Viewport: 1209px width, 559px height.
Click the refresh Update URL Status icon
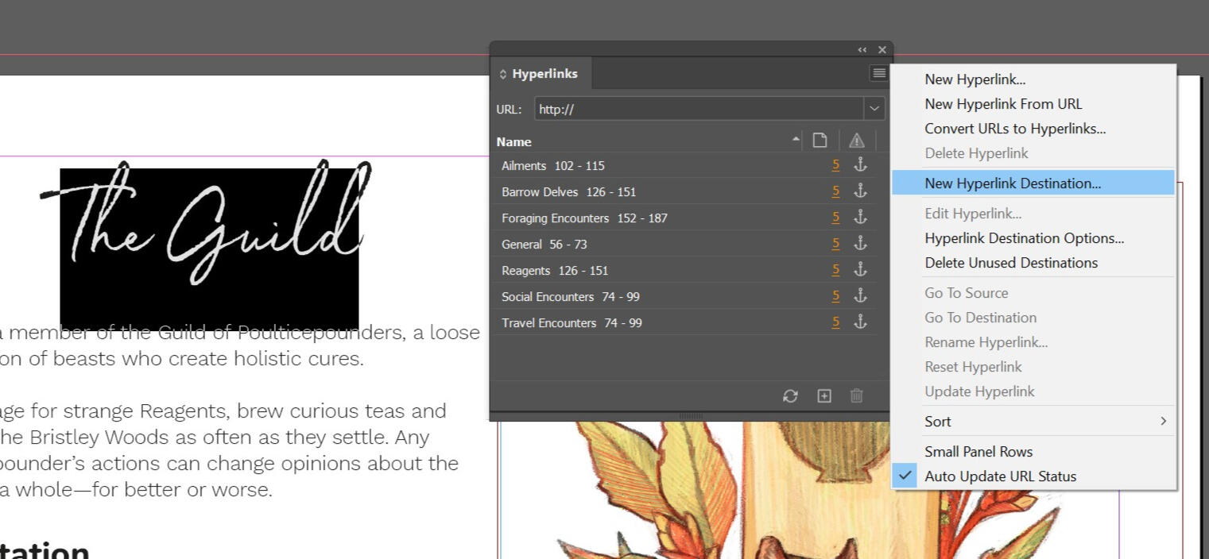(x=791, y=395)
